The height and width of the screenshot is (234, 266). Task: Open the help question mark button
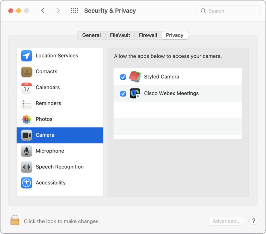(x=254, y=221)
